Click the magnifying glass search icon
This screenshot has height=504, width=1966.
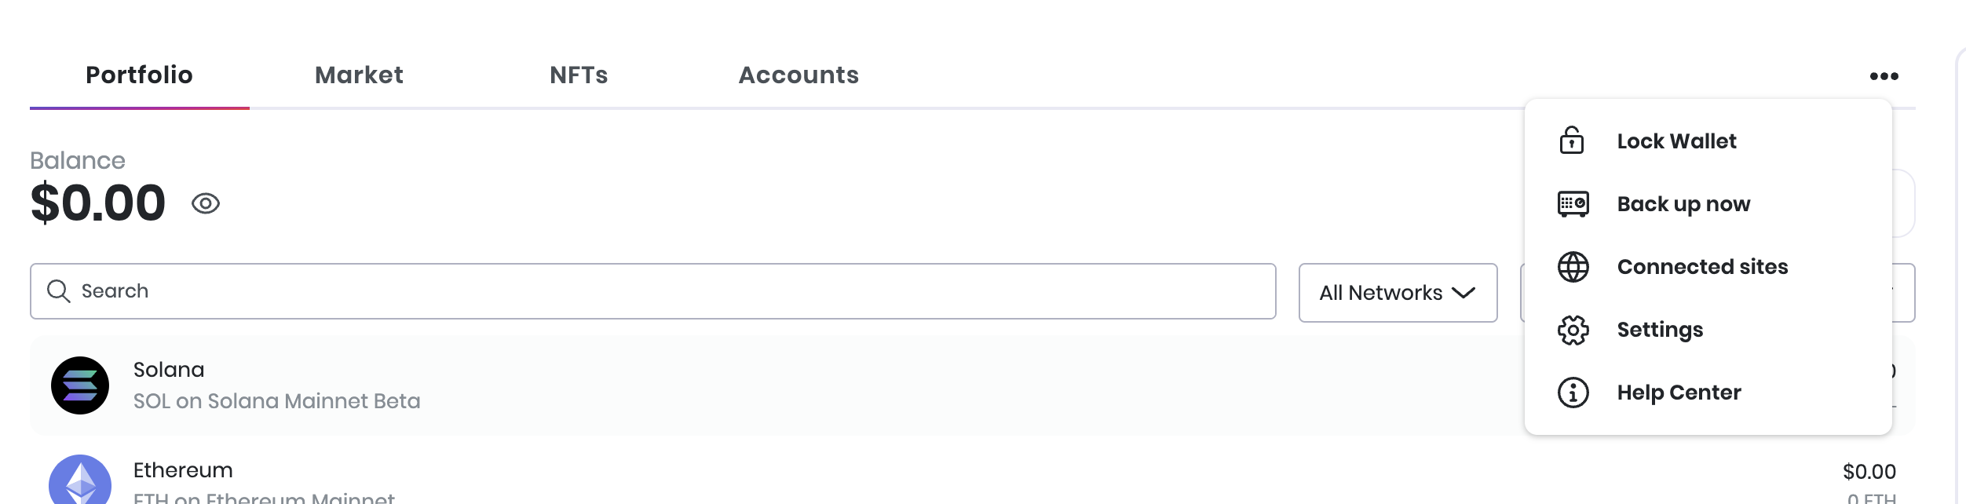click(59, 291)
